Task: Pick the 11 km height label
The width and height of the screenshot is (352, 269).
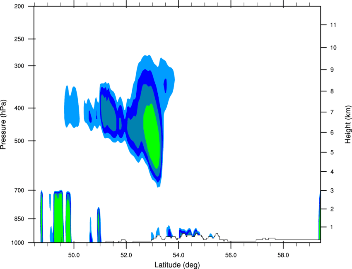Action: [x=333, y=25]
